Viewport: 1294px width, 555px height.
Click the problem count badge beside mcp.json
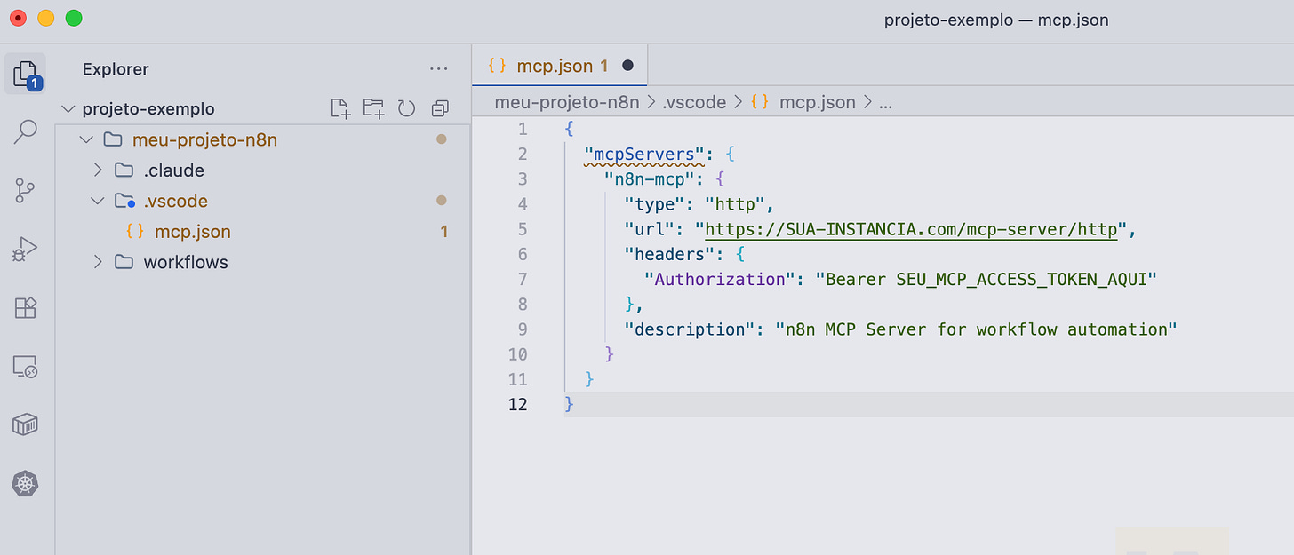click(x=443, y=232)
